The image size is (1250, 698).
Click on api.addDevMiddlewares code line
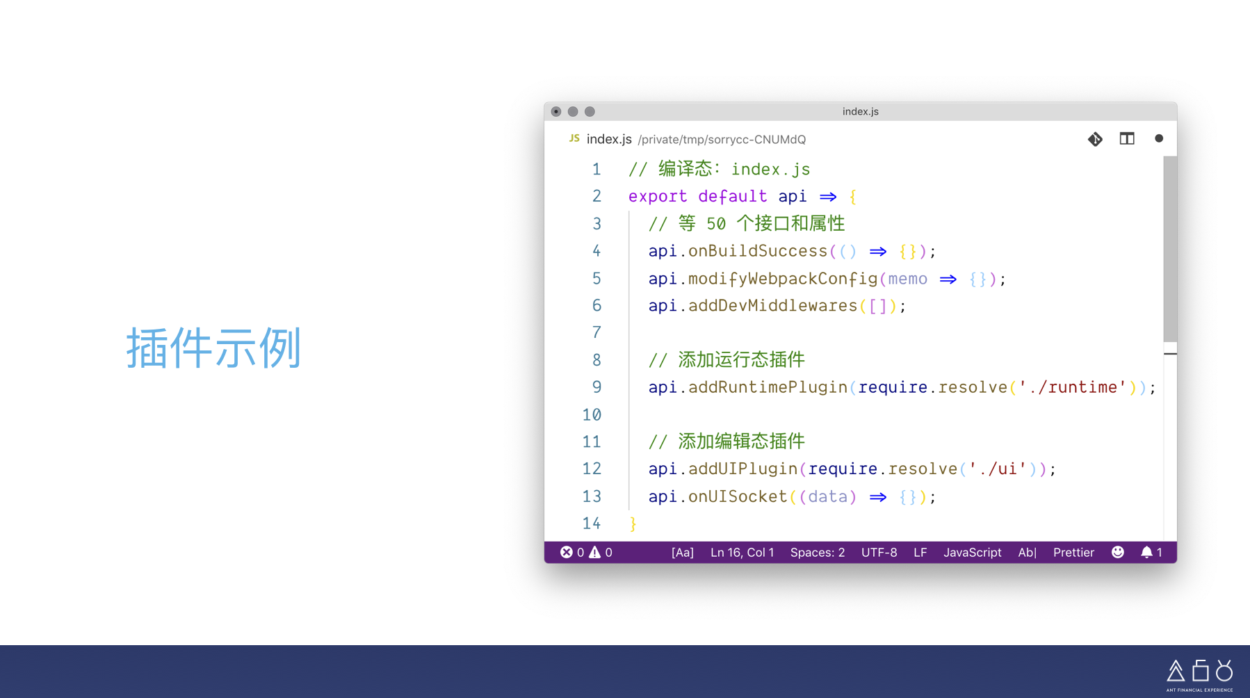pos(777,306)
